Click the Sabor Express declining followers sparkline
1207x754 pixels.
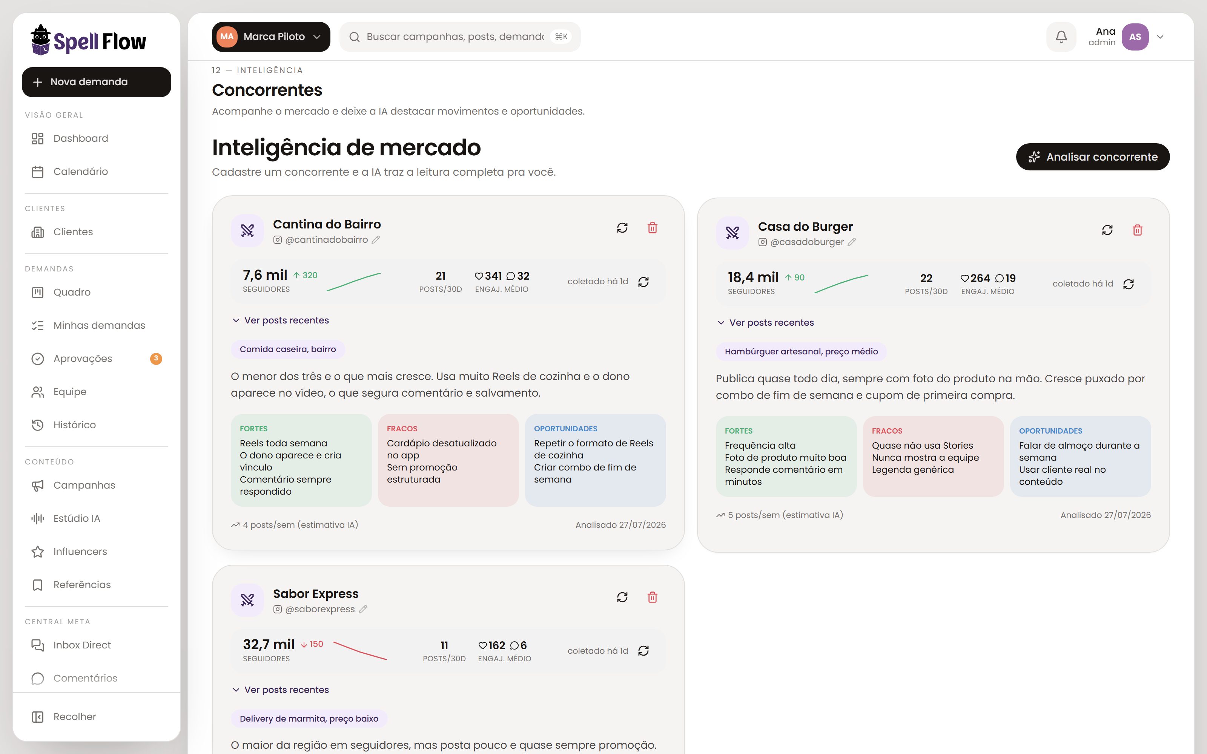click(359, 651)
